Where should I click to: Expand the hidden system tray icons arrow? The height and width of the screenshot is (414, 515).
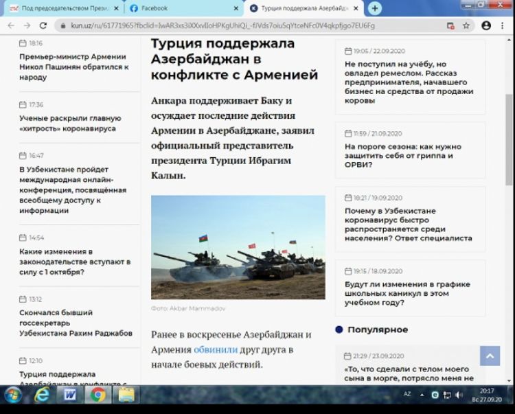(x=422, y=395)
